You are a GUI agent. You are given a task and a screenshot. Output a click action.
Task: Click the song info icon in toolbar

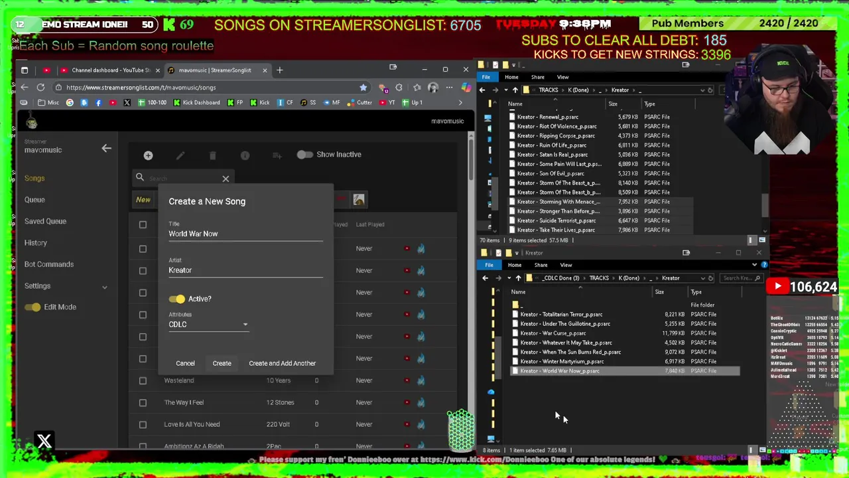245,155
